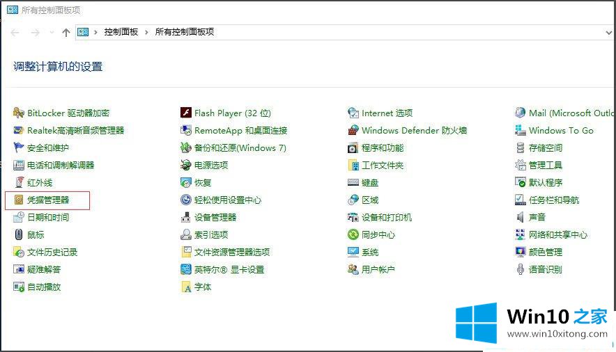Click the 颜色管理 icon

[x=520, y=252]
